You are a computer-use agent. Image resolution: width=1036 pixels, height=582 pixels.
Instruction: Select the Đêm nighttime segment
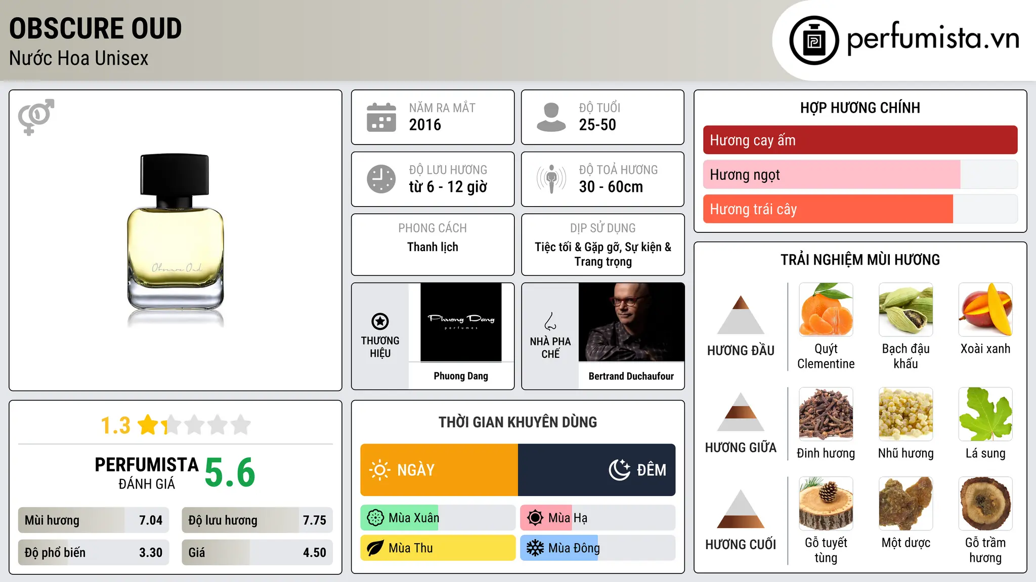point(597,470)
